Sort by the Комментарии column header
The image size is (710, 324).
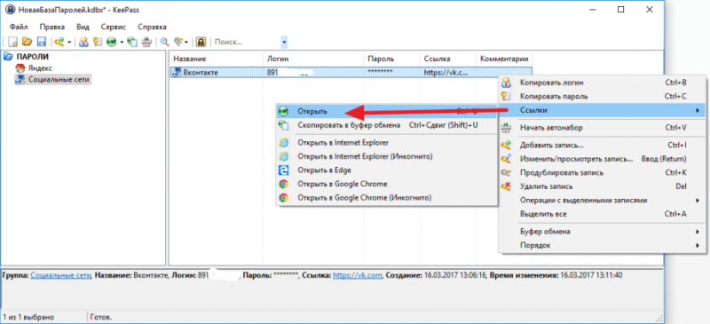504,59
